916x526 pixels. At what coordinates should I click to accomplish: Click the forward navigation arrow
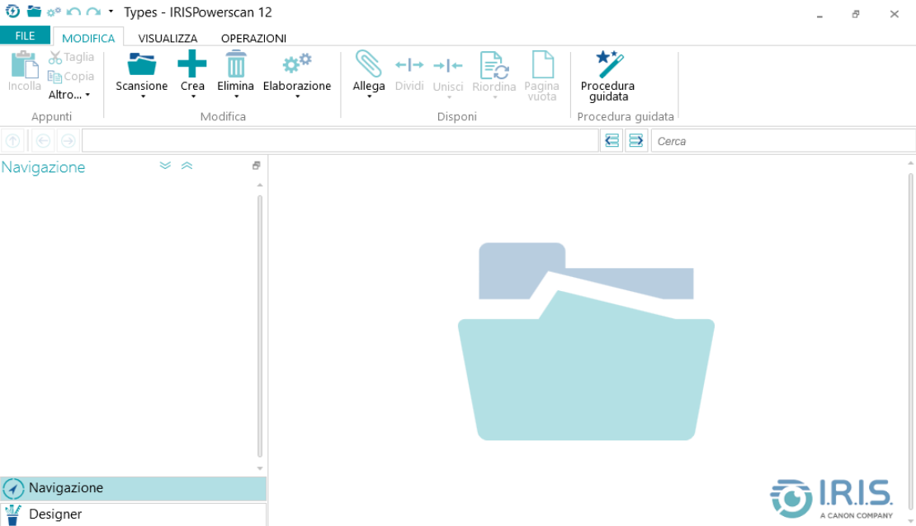pyautogui.click(x=68, y=141)
